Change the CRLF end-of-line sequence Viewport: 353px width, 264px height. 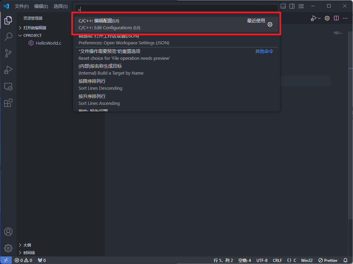pos(278,260)
